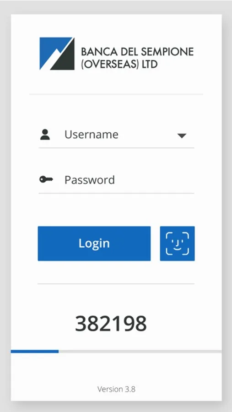Click the blue progress bar segment

(x=35, y=351)
